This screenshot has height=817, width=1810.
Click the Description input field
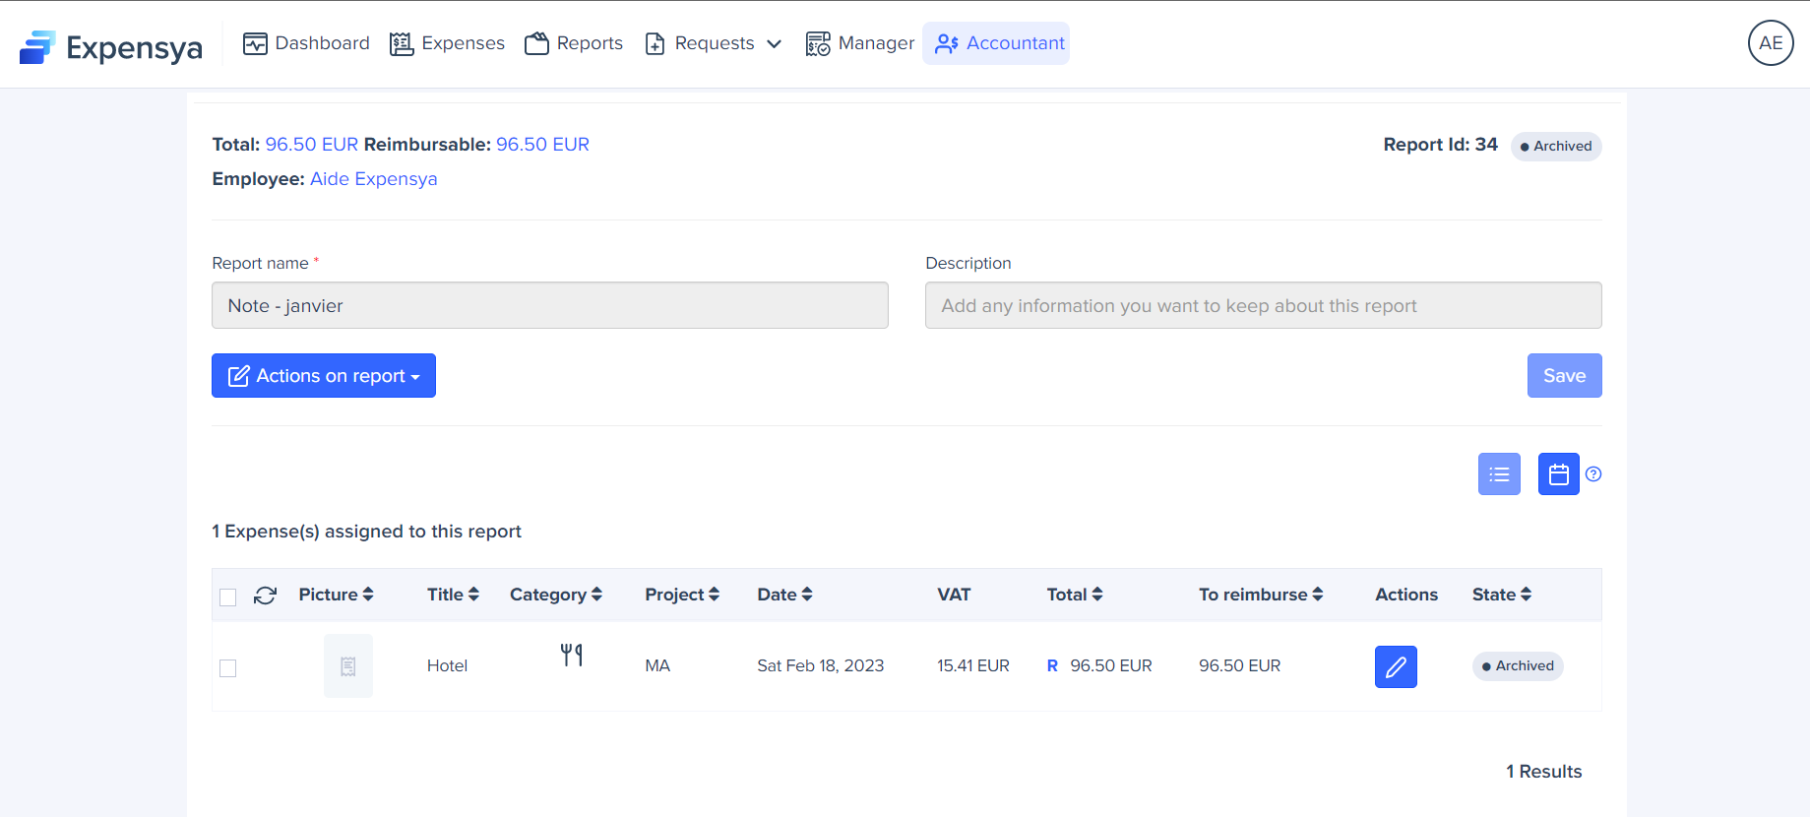coord(1263,306)
